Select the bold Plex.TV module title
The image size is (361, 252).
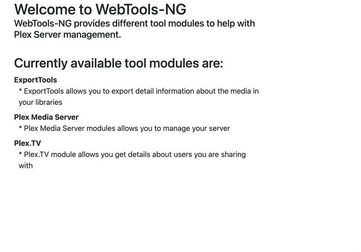pos(27,143)
